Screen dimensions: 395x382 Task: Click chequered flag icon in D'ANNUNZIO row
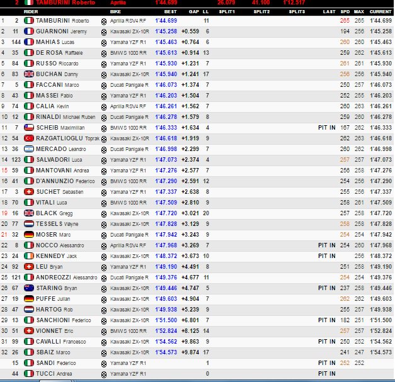click(x=104, y=182)
